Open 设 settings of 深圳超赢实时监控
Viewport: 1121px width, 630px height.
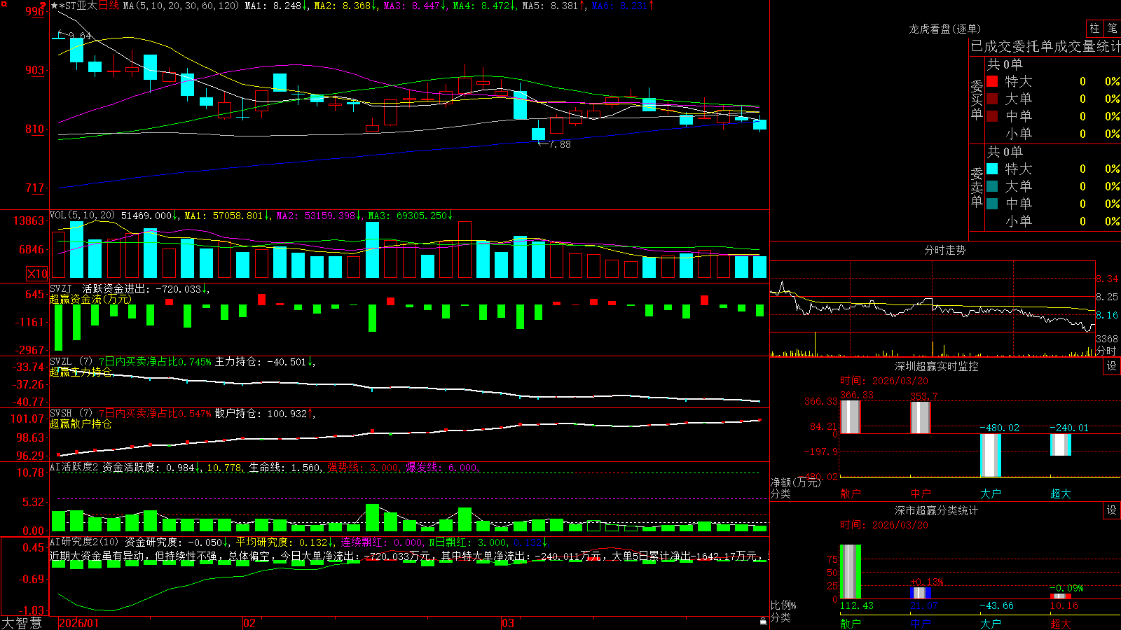1112,366
